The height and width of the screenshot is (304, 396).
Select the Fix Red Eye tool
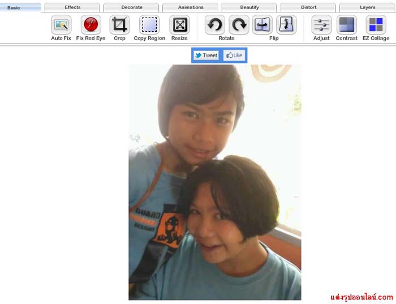91,25
